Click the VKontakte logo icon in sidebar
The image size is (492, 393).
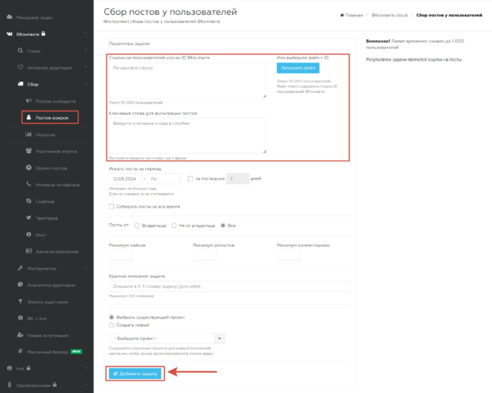click(x=9, y=34)
